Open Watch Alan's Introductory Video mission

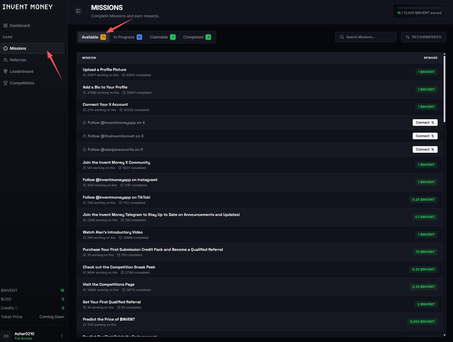[x=113, y=232]
